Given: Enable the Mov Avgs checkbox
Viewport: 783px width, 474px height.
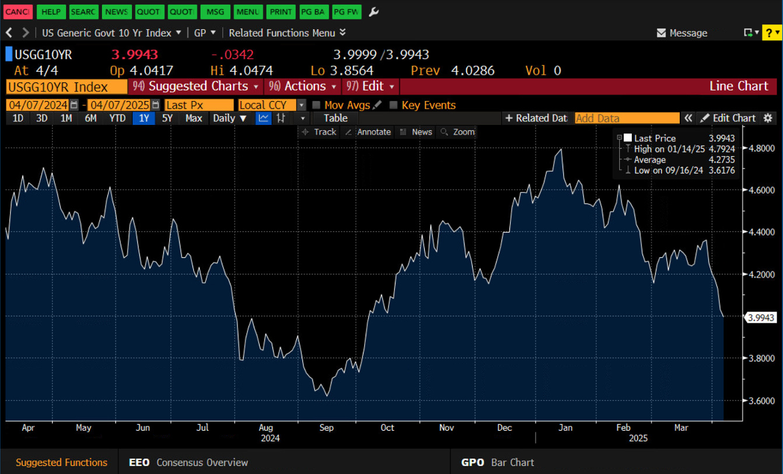Looking at the screenshot, I should pyautogui.click(x=316, y=105).
